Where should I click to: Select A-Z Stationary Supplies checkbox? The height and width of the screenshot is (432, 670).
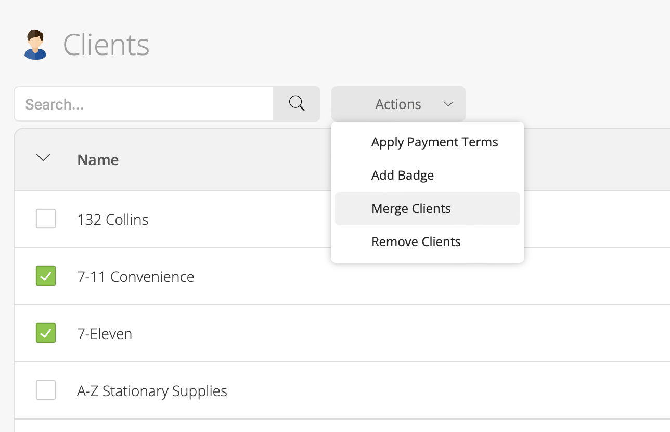tap(46, 390)
